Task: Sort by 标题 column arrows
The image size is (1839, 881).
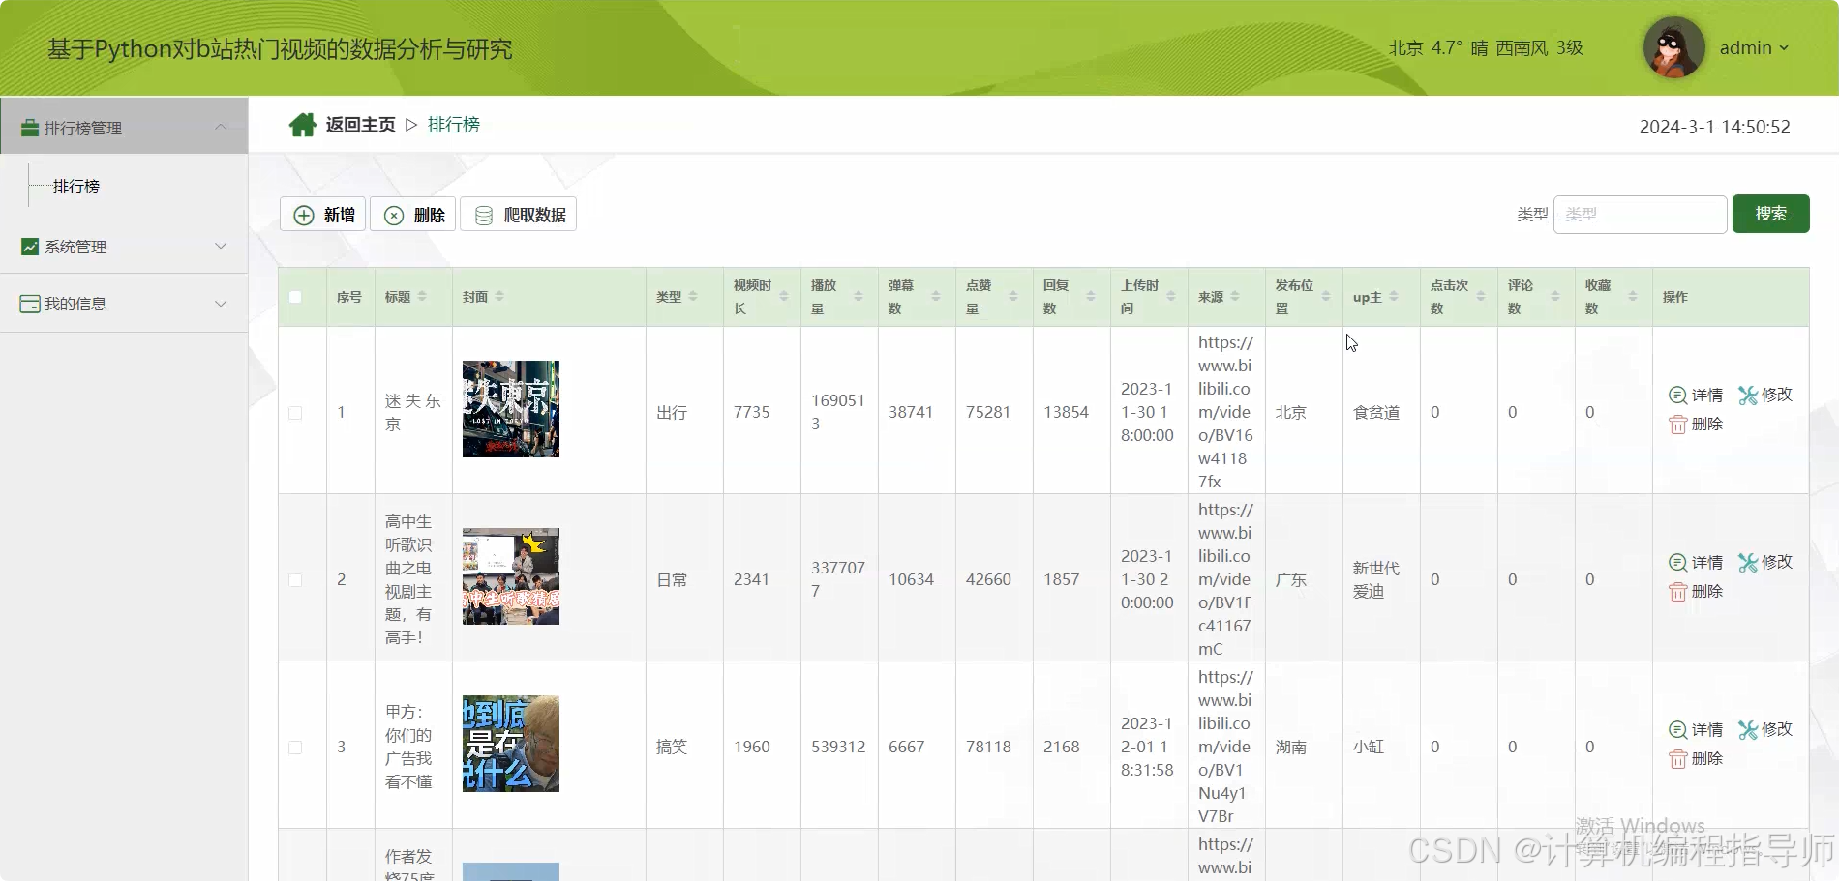Action: [x=422, y=296]
